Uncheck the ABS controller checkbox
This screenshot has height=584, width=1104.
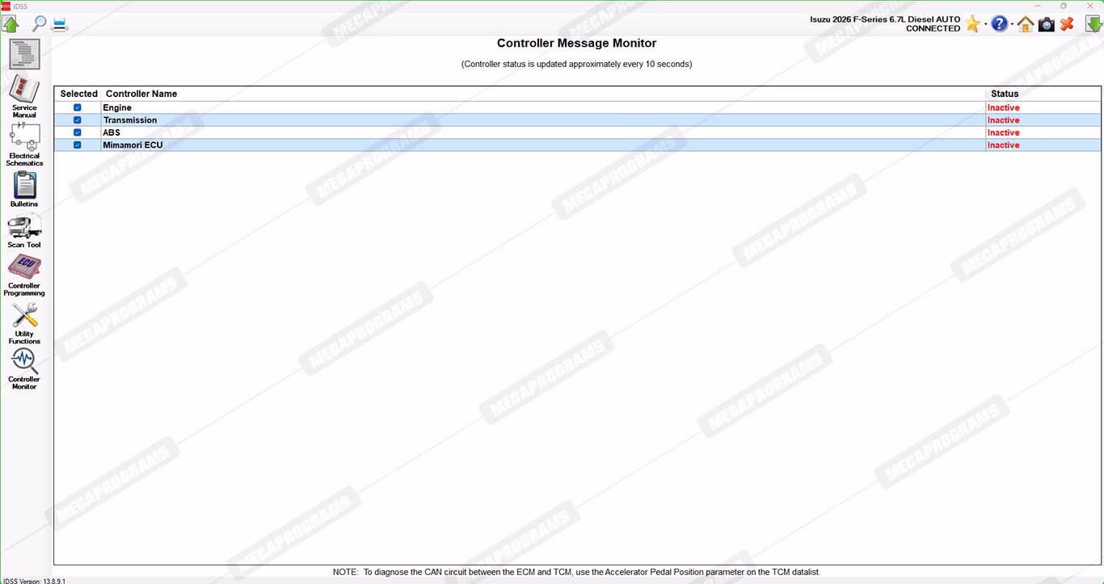pyautogui.click(x=78, y=132)
